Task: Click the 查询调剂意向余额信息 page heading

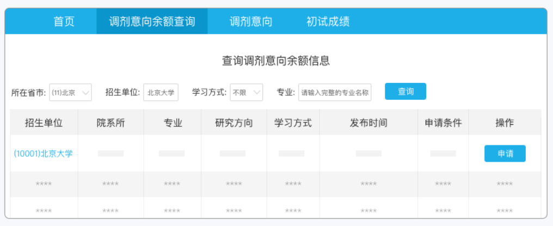Action: coord(276,61)
